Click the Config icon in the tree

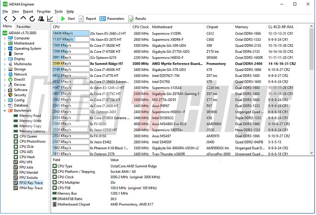pos(10,100)
